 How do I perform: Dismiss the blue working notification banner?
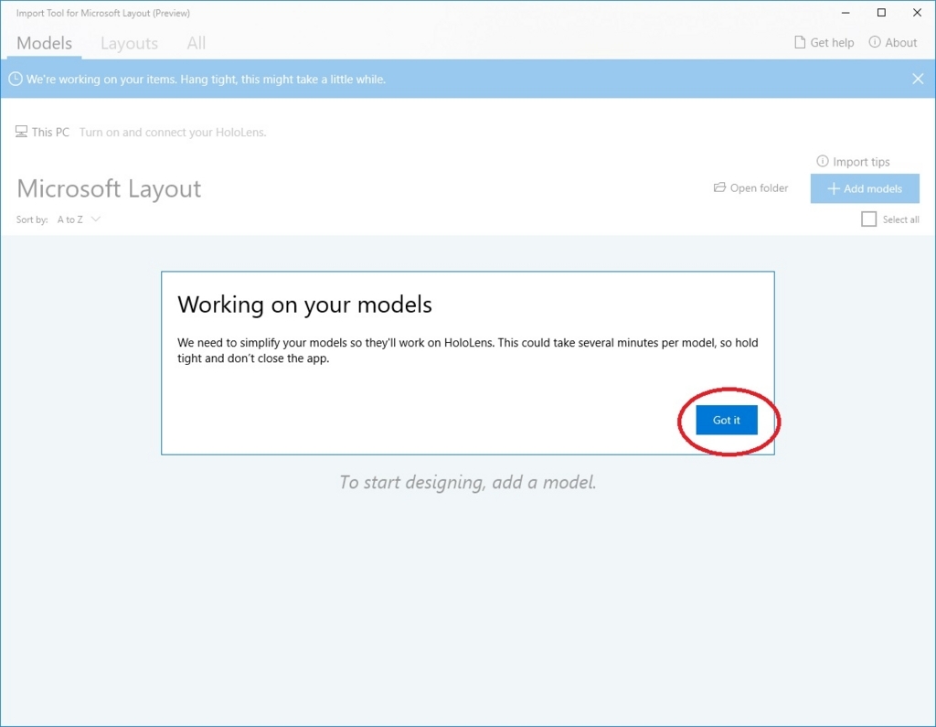coord(918,79)
